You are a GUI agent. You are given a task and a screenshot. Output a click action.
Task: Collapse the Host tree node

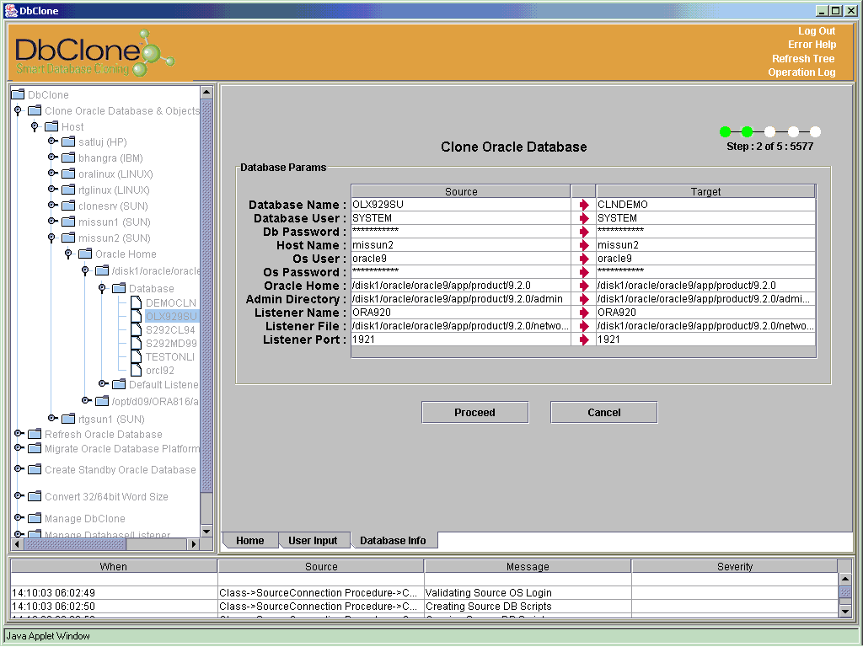pos(35,126)
